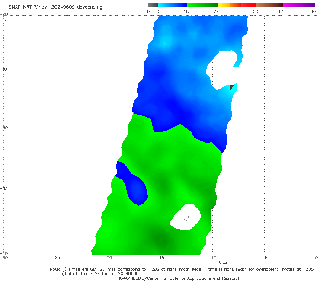Click the '-20' longitude axis label
This screenshot has height=281, width=320.
pyautogui.click(x=108, y=258)
